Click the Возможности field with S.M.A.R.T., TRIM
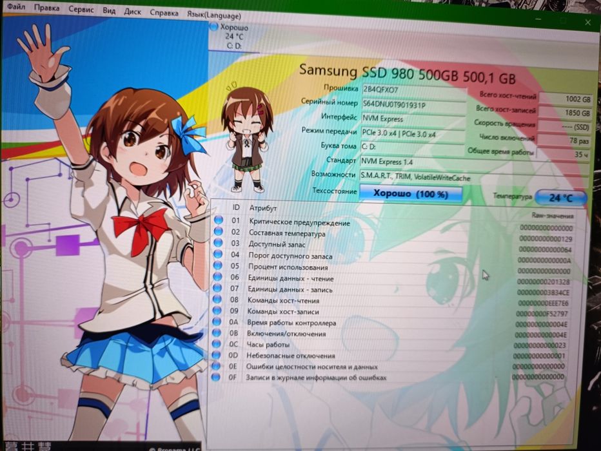Screen dimensions: 601x451 coord(474,178)
